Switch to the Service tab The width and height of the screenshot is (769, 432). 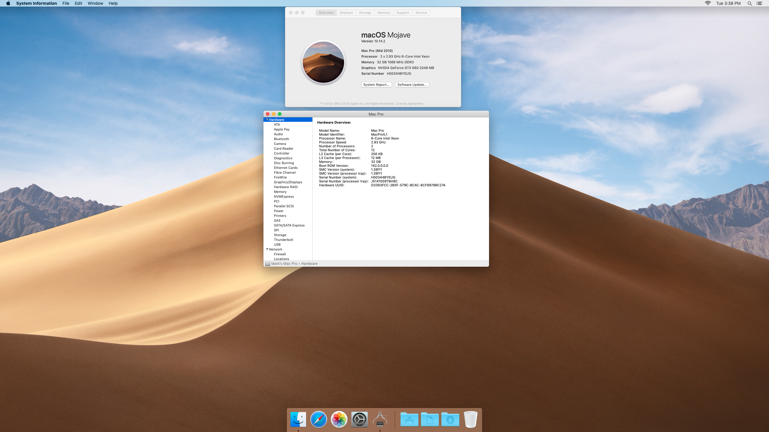coord(421,13)
